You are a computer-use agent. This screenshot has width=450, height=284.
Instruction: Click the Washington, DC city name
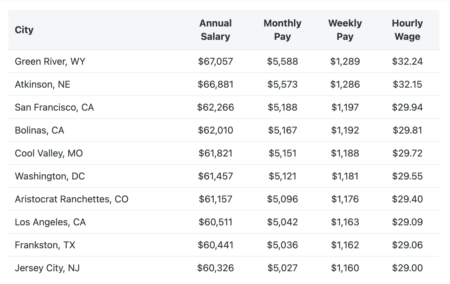50,176
